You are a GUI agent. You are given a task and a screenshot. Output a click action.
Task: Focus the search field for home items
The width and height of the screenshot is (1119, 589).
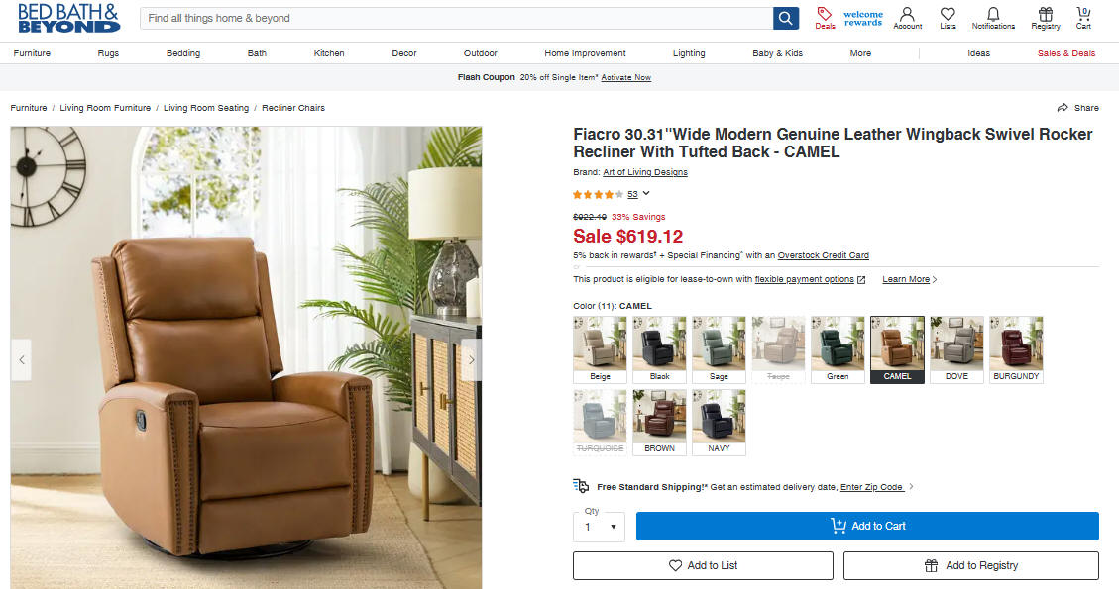tap(457, 18)
